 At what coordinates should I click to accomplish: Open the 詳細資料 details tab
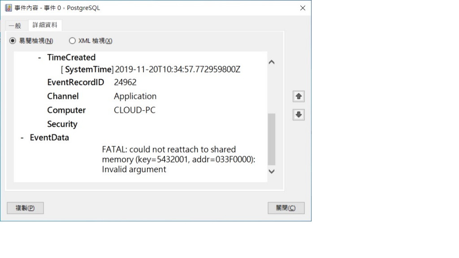click(45, 25)
